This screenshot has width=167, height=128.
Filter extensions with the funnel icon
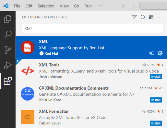134,17
